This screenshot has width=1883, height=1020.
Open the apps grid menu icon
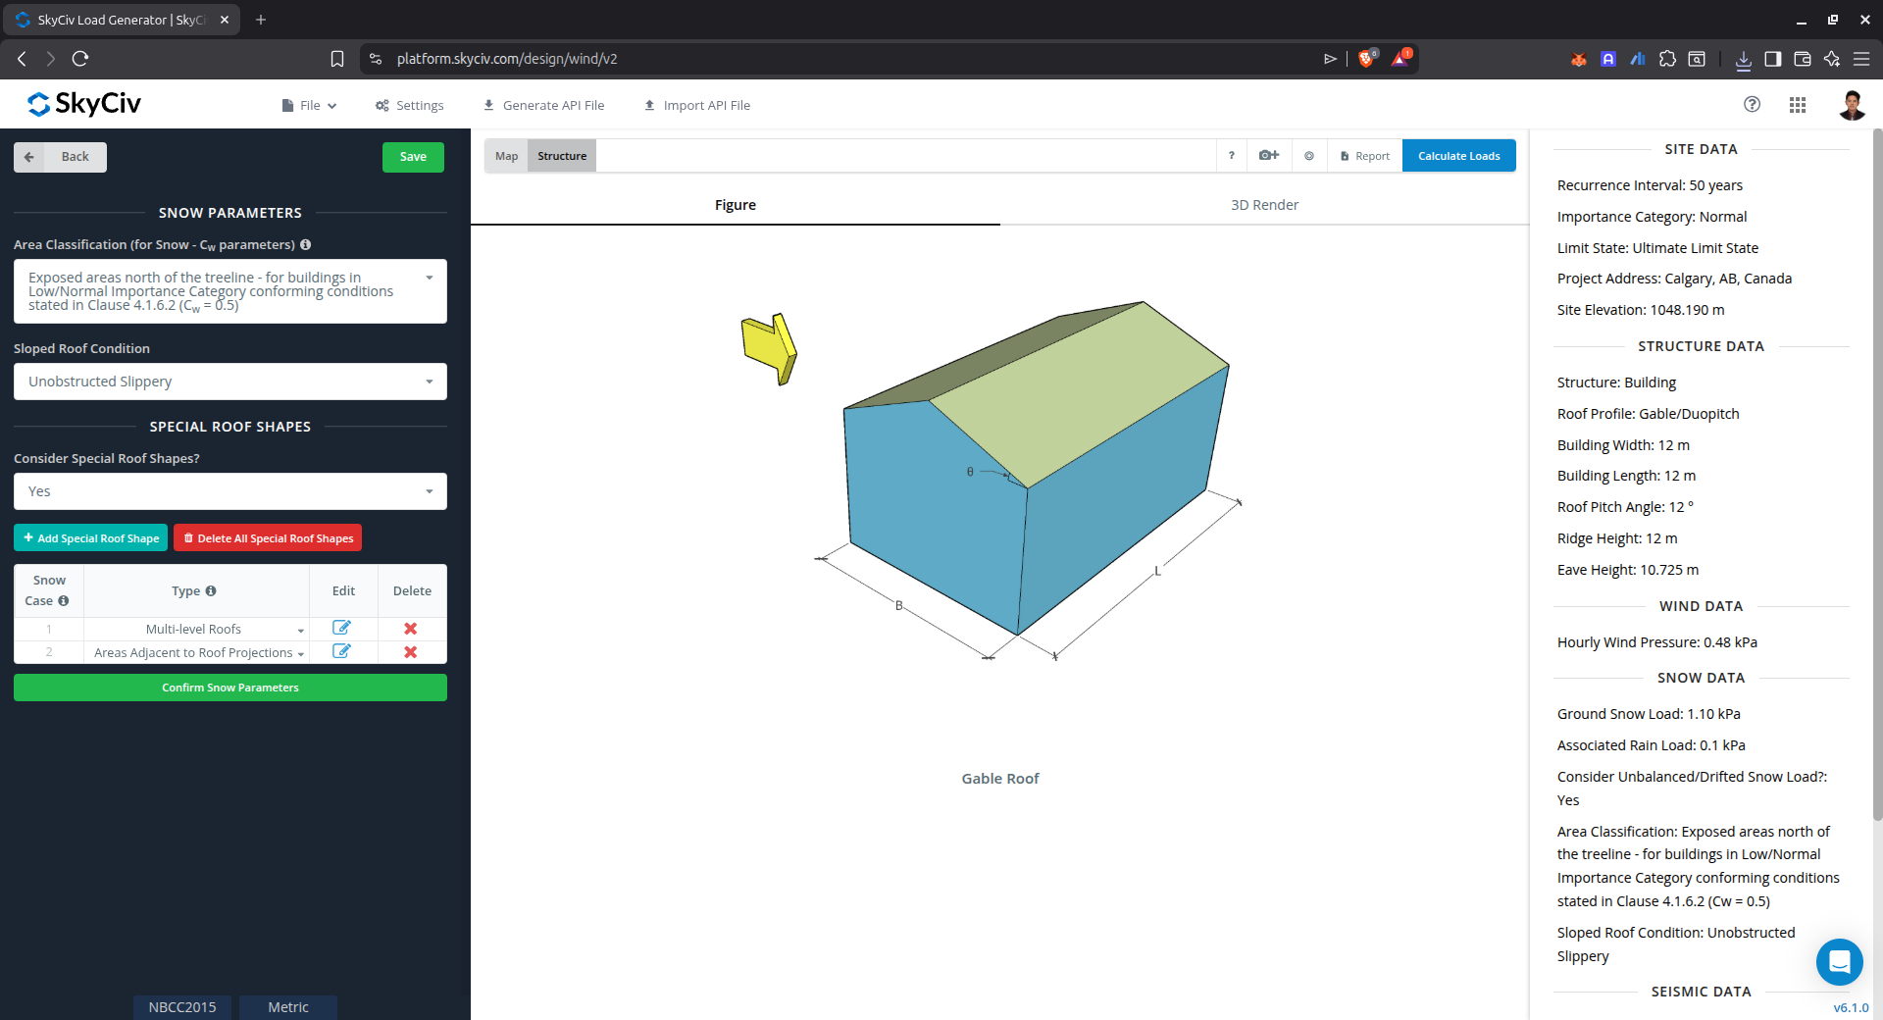click(1797, 105)
